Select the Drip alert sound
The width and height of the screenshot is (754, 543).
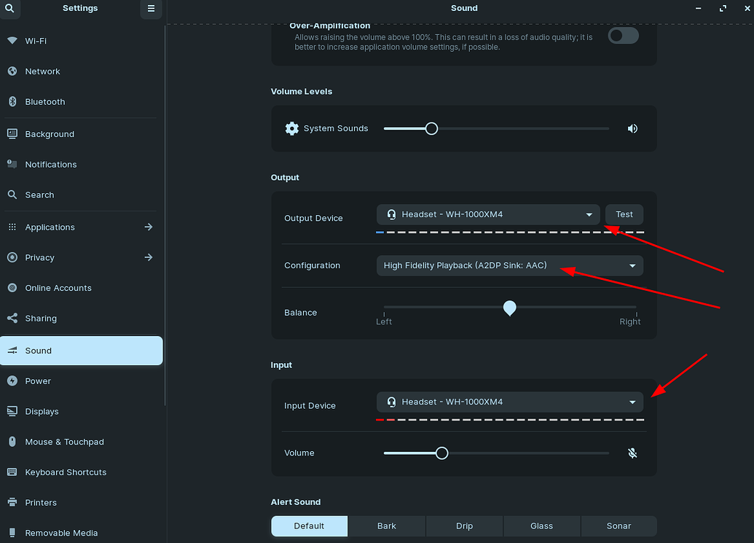tap(464, 526)
